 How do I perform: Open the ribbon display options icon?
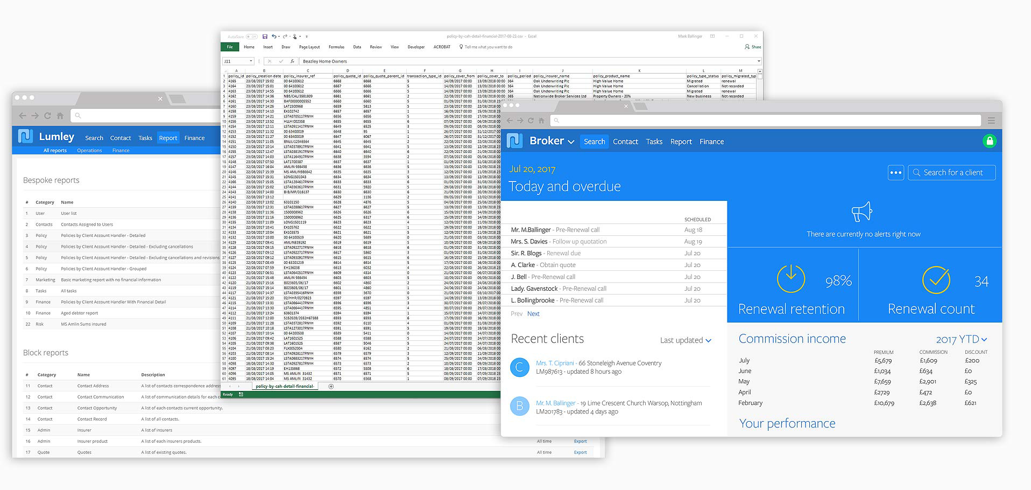tap(712, 37)
